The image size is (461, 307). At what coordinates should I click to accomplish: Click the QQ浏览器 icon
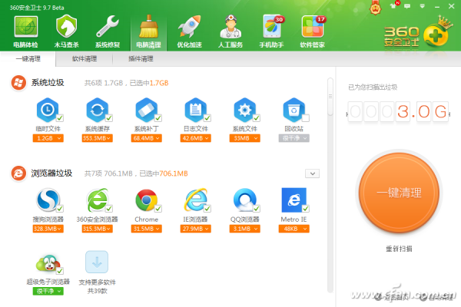(244, 200)
